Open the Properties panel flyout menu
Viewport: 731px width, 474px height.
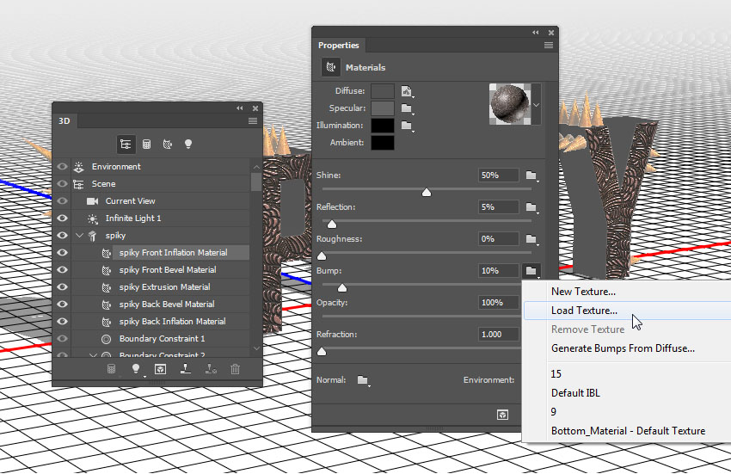pyautogui.click(x=549, y=46)
